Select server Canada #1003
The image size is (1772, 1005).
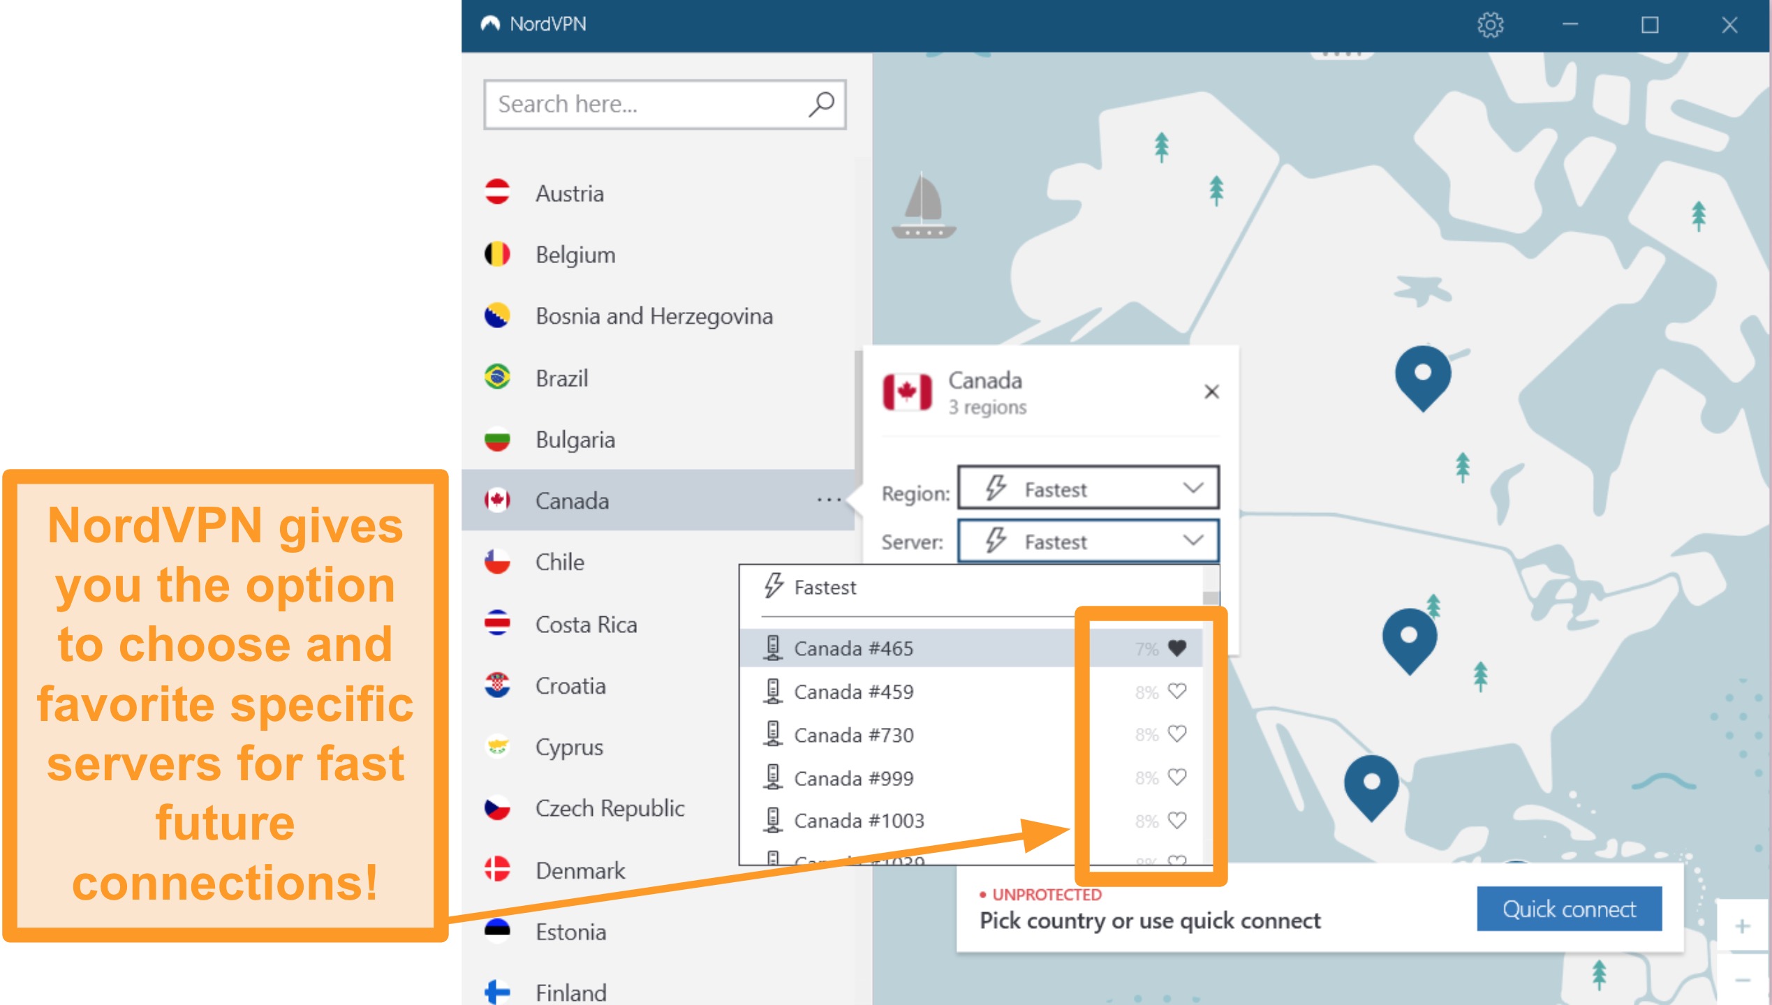(970, 821)
